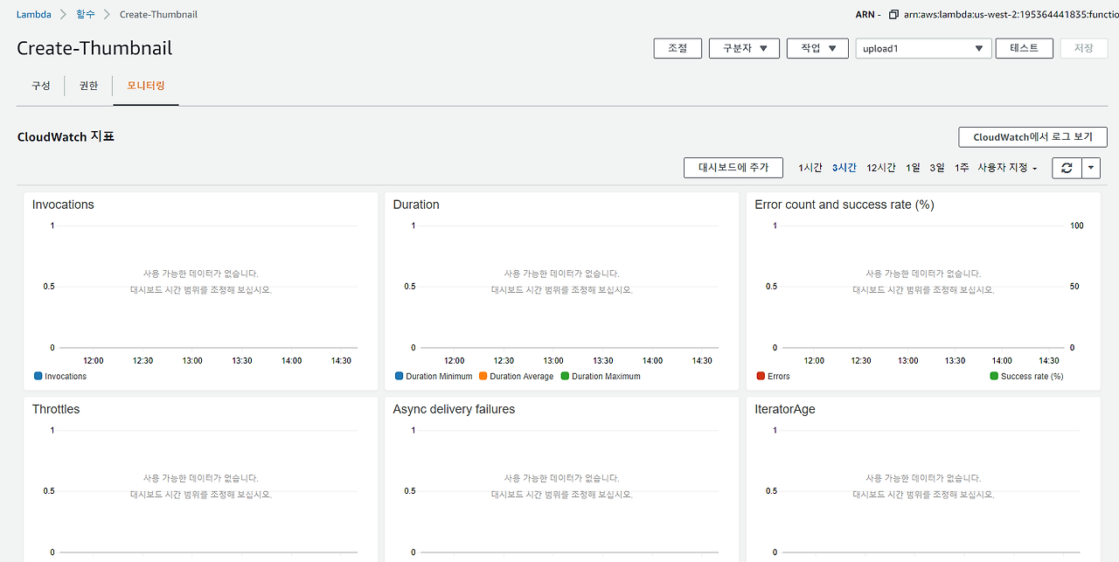Copy the function ARN with the copy icon

click(893, 15)
